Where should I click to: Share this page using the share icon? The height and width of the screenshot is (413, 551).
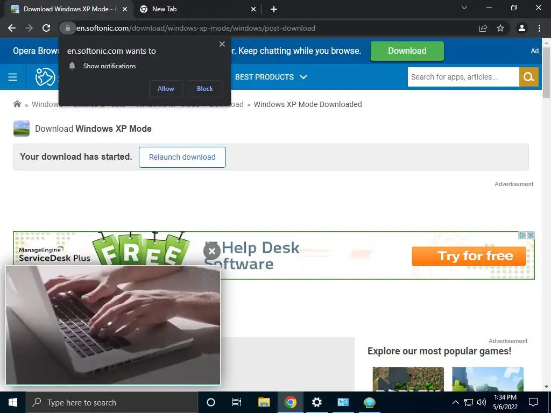(483, 28)
